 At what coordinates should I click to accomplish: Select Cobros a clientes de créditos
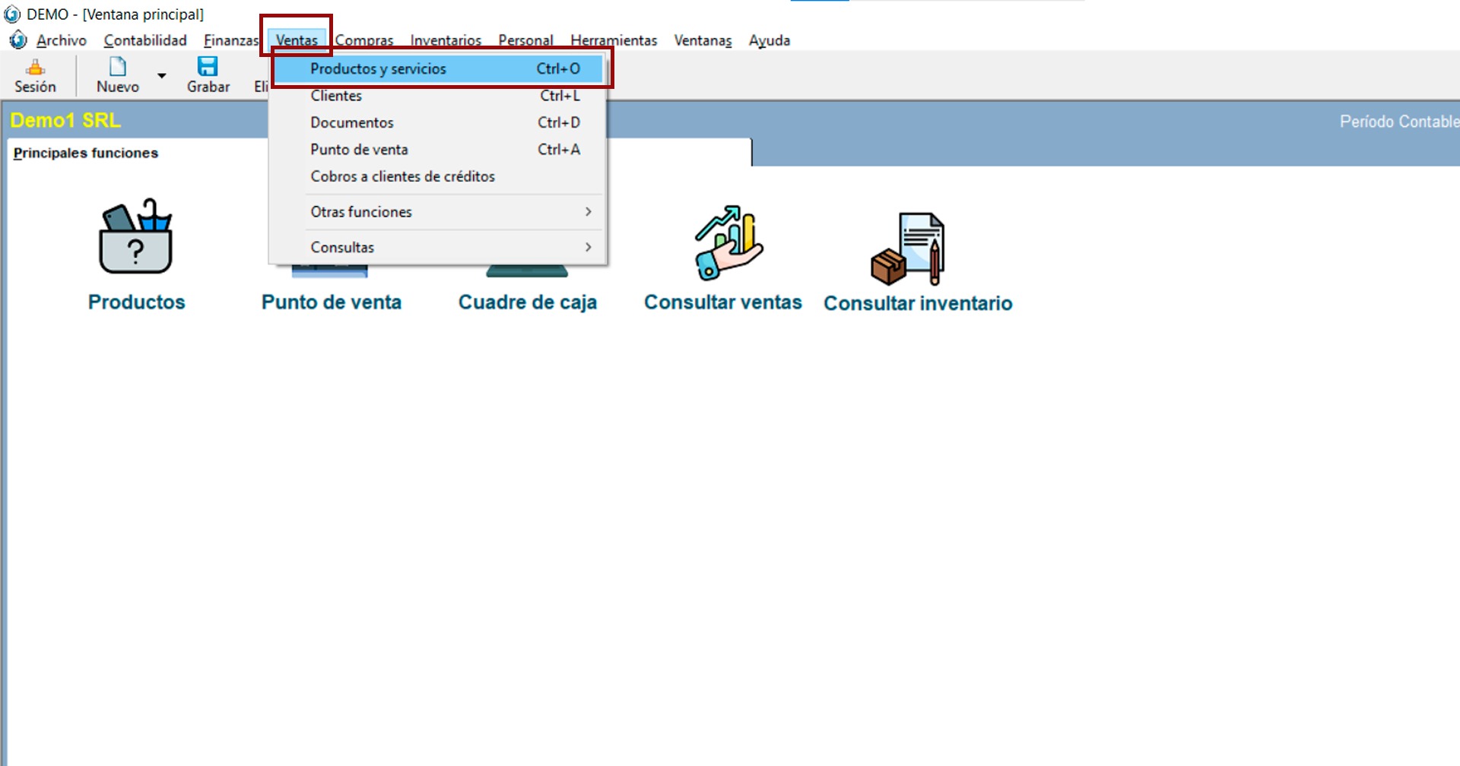click(x=403, y=176)
